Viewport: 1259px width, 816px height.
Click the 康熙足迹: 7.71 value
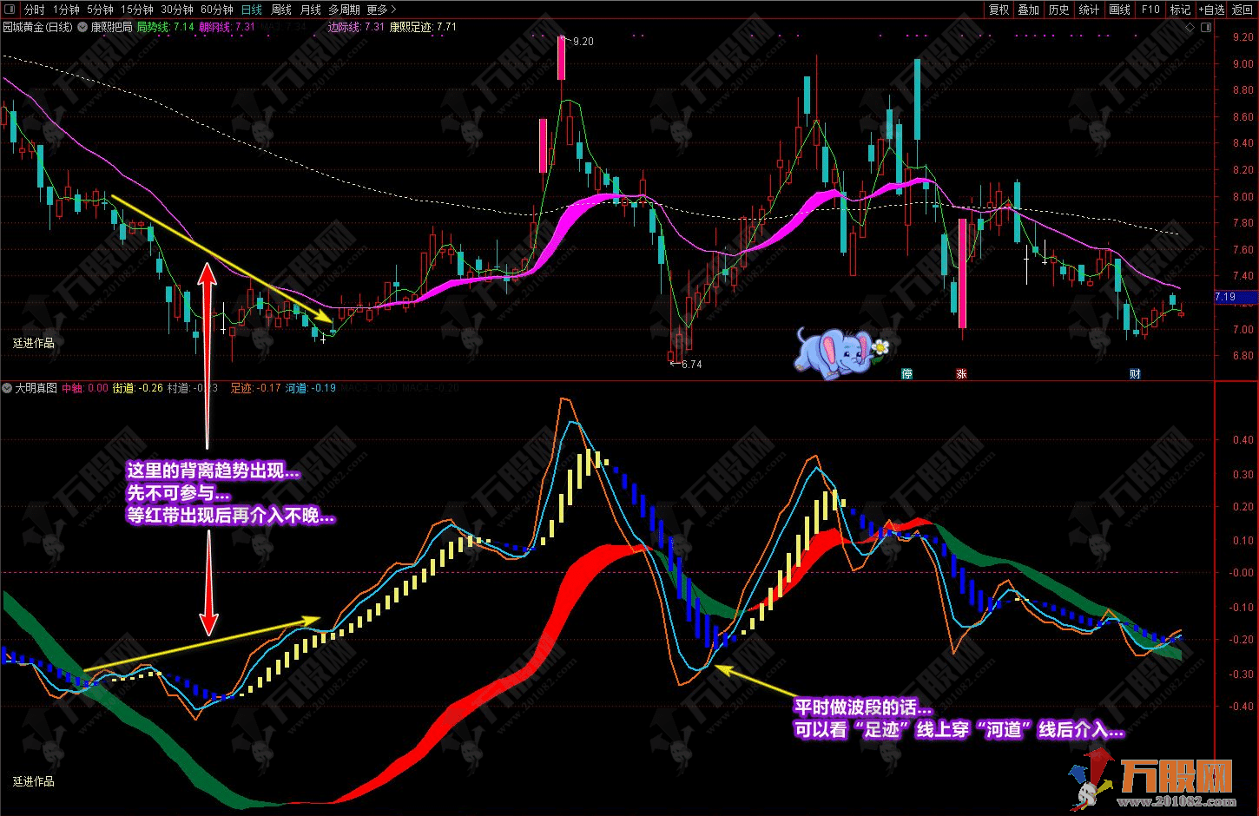(423, 27)
